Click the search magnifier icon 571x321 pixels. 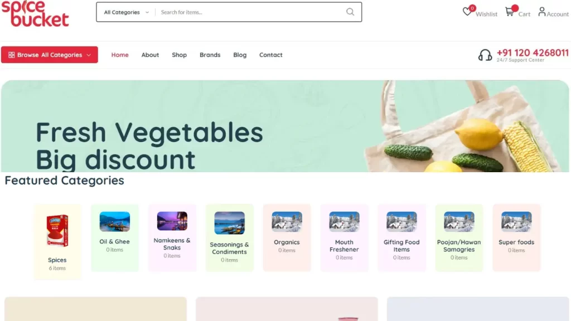pos(350,12)
